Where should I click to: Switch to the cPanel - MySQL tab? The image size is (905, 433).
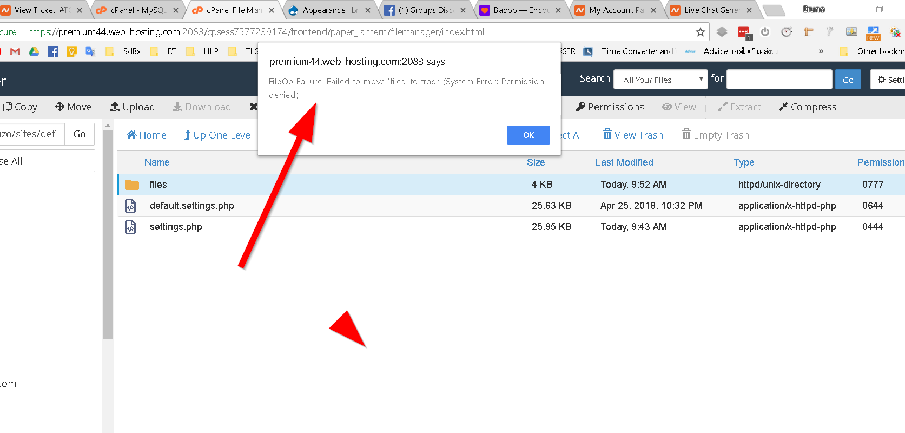pos(137,10)
